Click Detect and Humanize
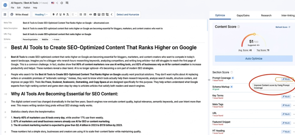295x135 pixels. [128, 14]
